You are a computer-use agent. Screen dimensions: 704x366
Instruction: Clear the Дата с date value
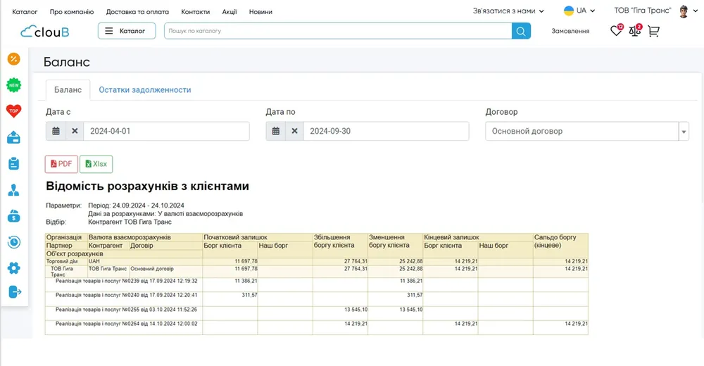(x=75, y=131)
